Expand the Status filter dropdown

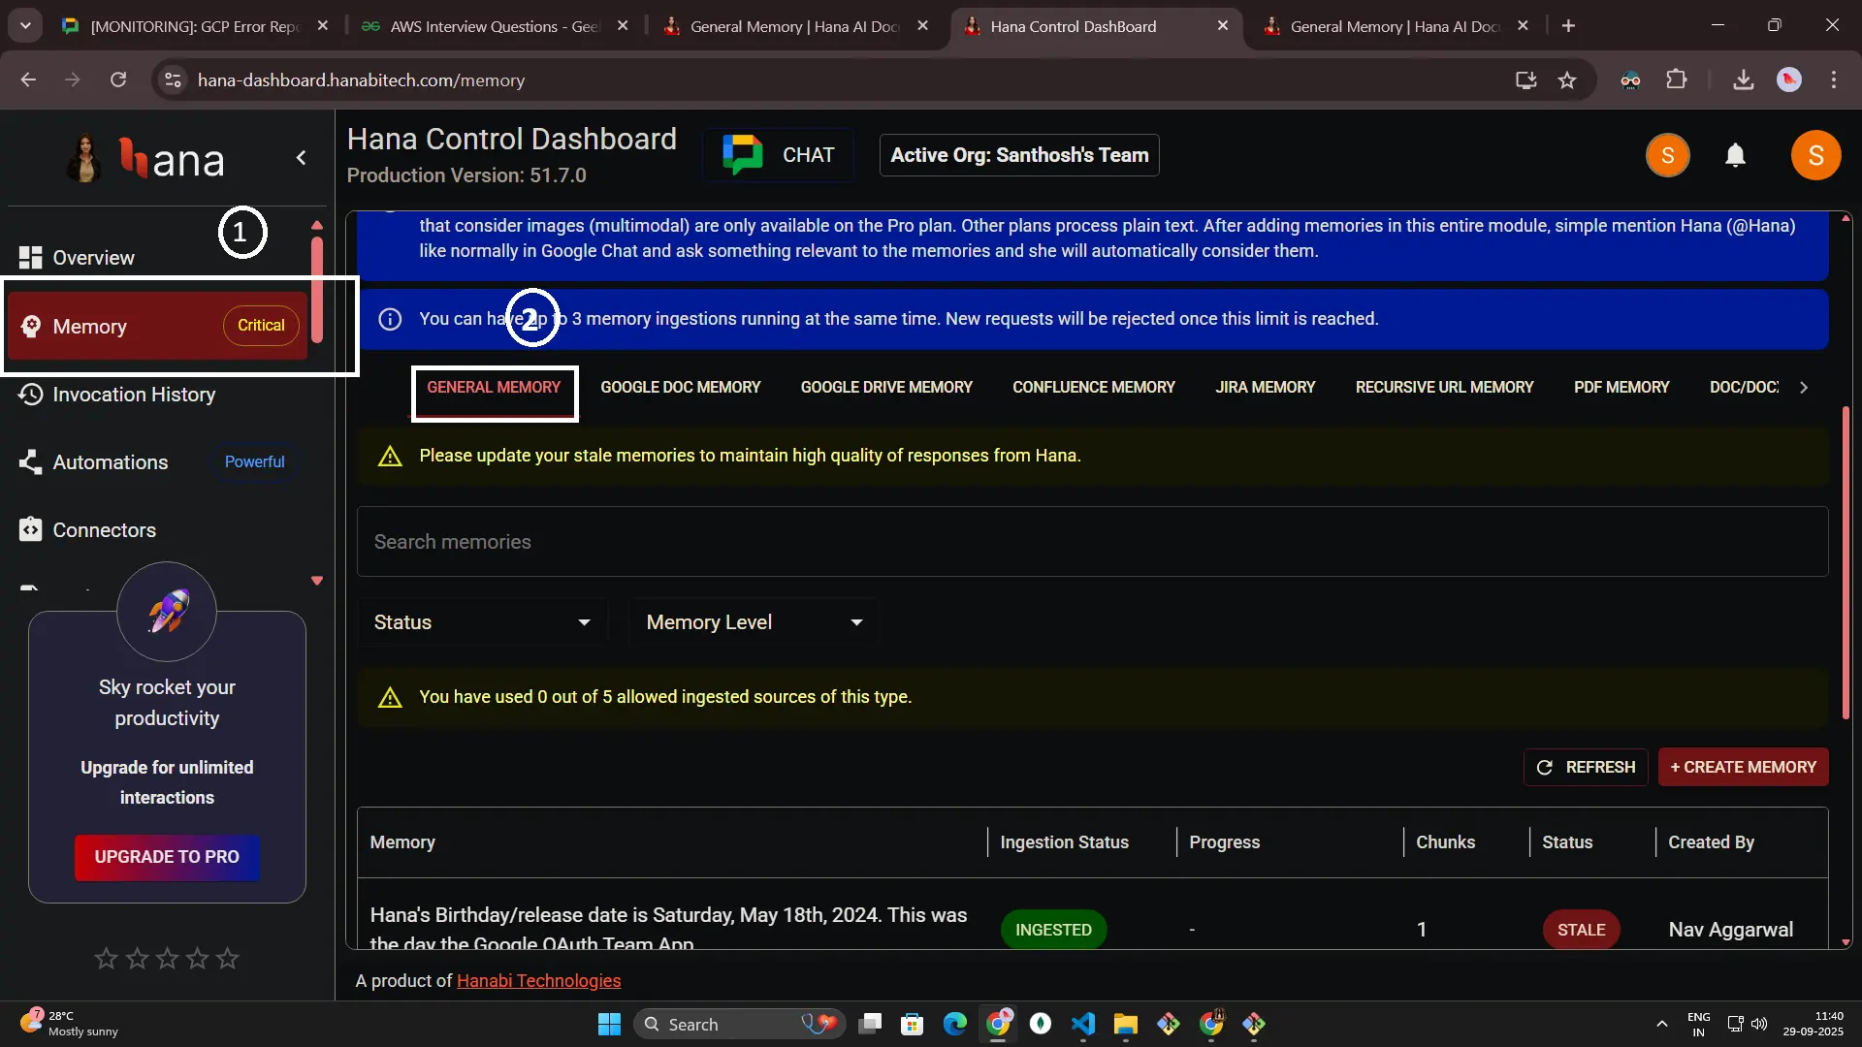coord(482,622)
